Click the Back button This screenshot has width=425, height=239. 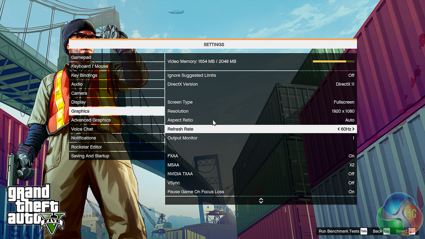pos(377,231)
